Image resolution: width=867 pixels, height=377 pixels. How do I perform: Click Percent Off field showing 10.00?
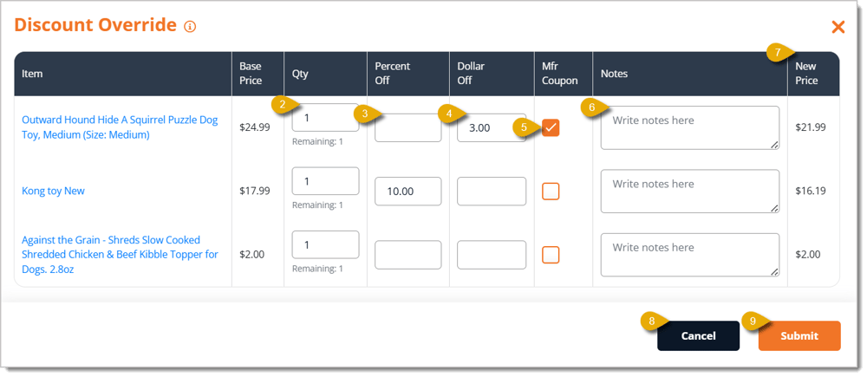[x=408, y=192]
